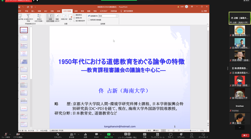Click Notes (备注) button in status bar
This screenshot has width=251, height=139.
148,131
